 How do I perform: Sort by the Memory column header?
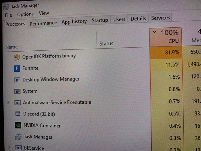196,41
